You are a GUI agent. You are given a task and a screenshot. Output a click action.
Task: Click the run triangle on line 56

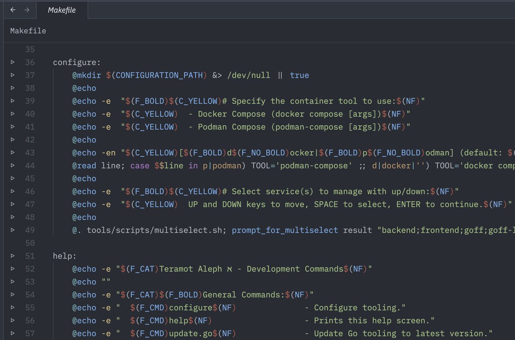[13, 320]
